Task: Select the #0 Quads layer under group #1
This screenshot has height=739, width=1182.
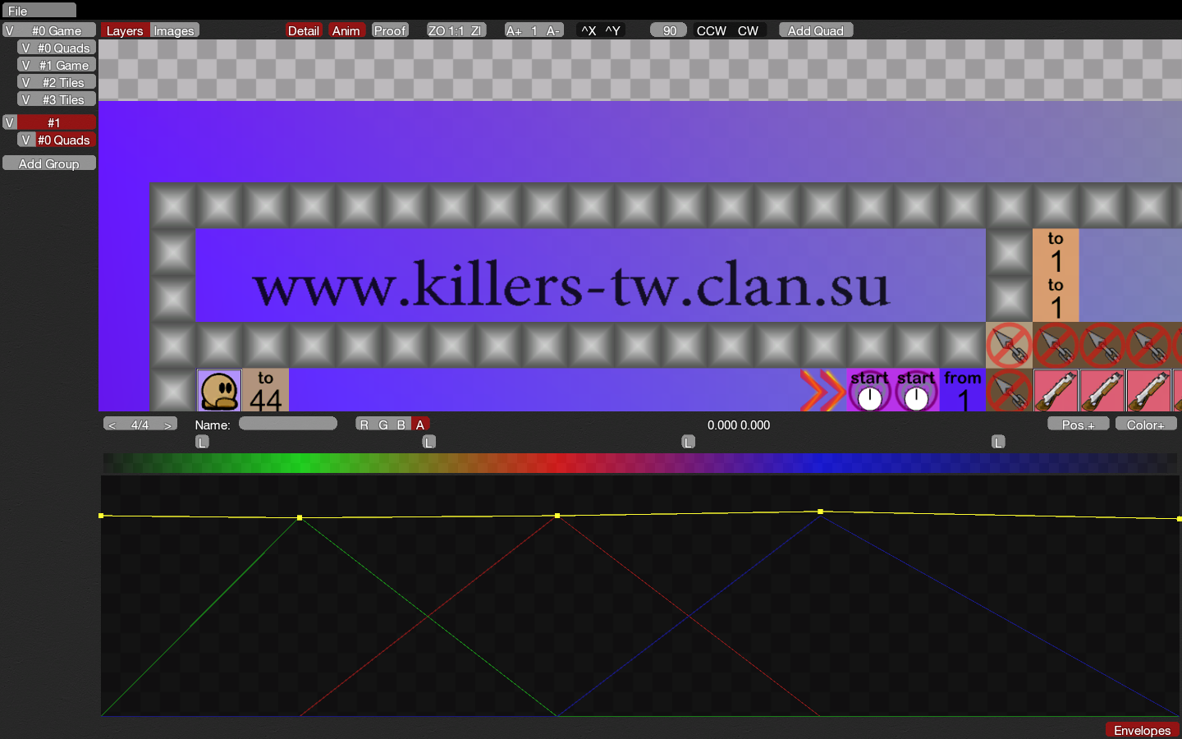Action: click(x=65, y=140)
